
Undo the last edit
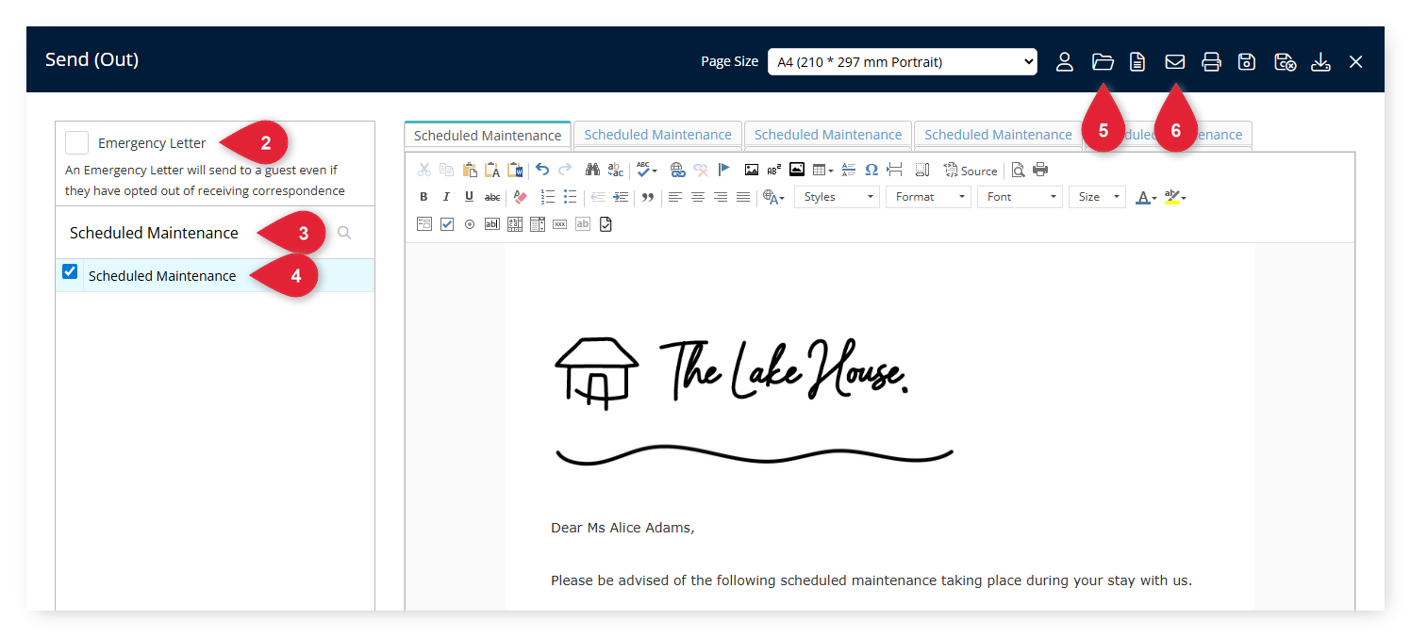pos(542,170)
